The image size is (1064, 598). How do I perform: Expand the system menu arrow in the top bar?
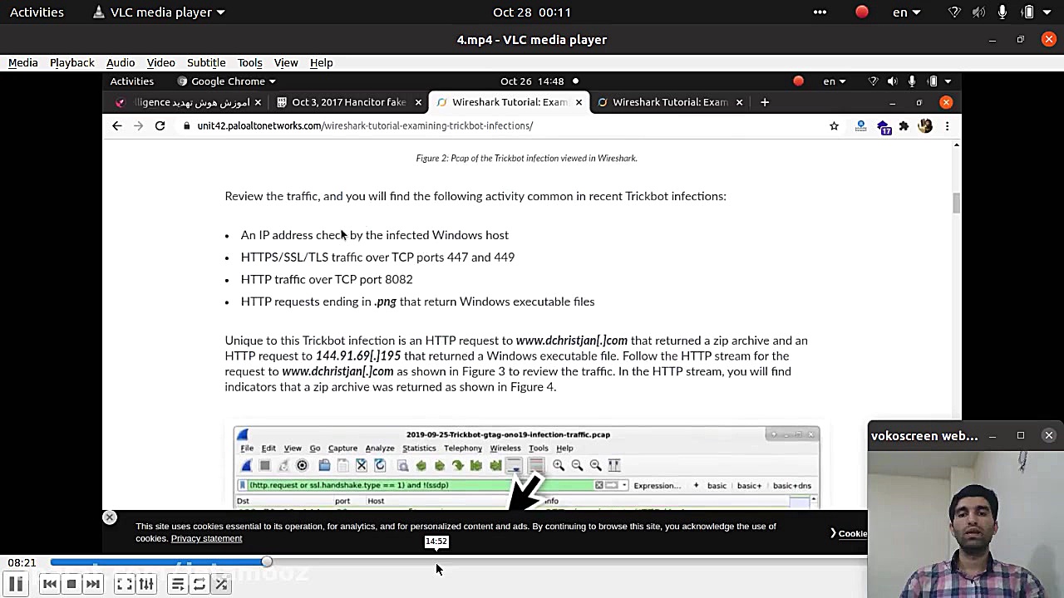pos(1047,12)
